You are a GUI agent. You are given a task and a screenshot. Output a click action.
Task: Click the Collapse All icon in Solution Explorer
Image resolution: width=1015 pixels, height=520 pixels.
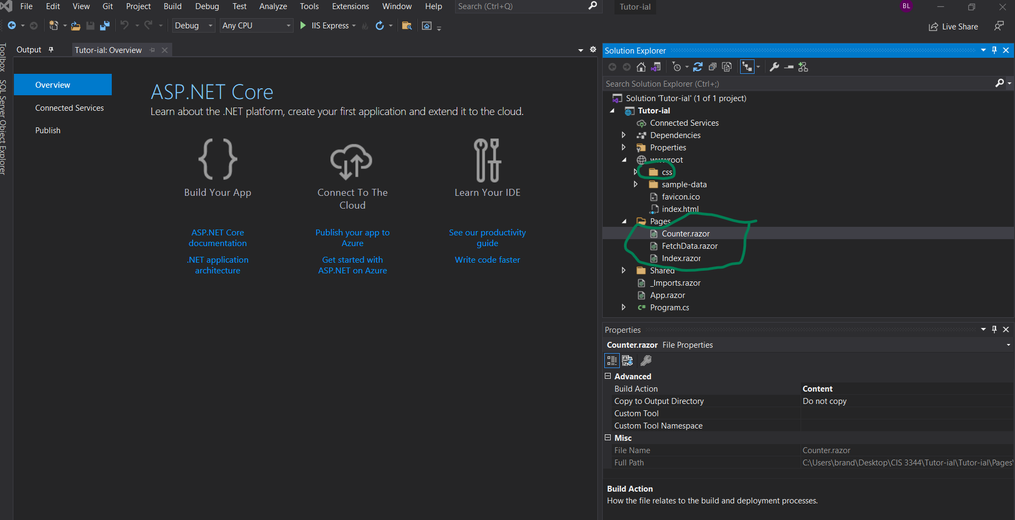tap(712, 67)
